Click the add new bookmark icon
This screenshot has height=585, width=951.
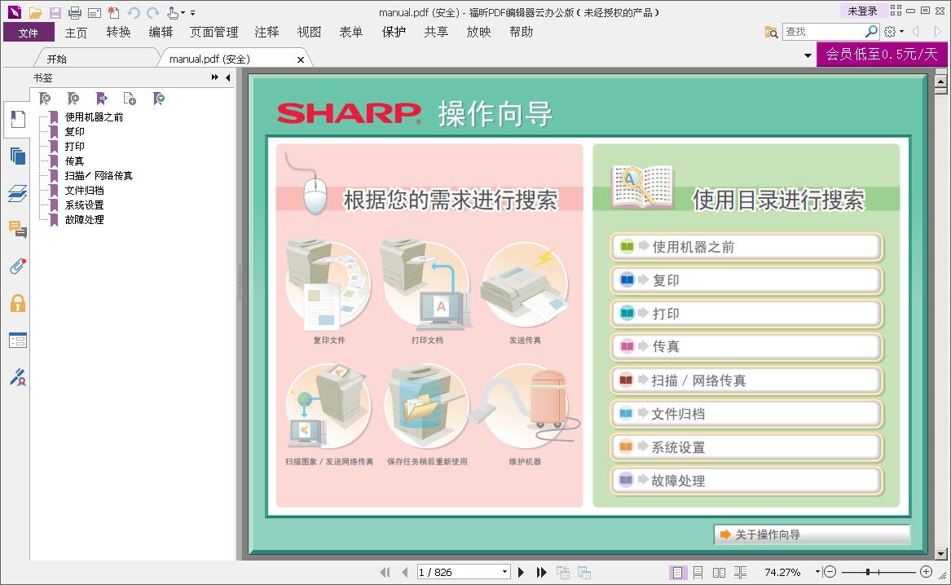[x=73, y=99]
